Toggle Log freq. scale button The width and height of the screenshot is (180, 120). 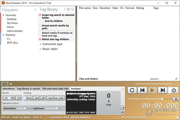(56, 98)
